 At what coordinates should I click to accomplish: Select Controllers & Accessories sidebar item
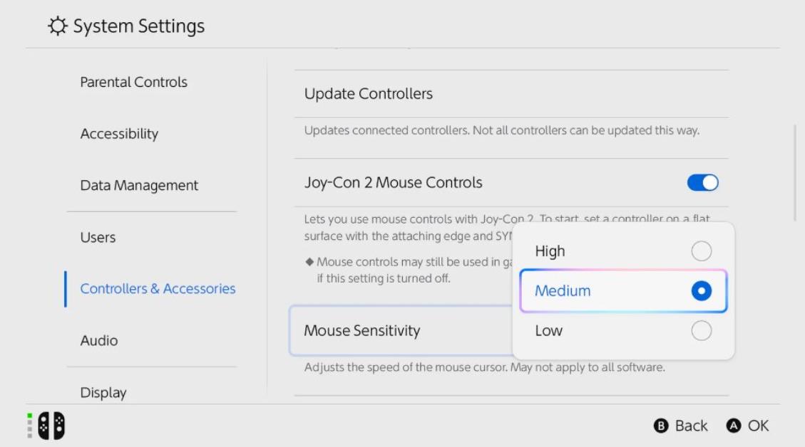click(158, 289)
